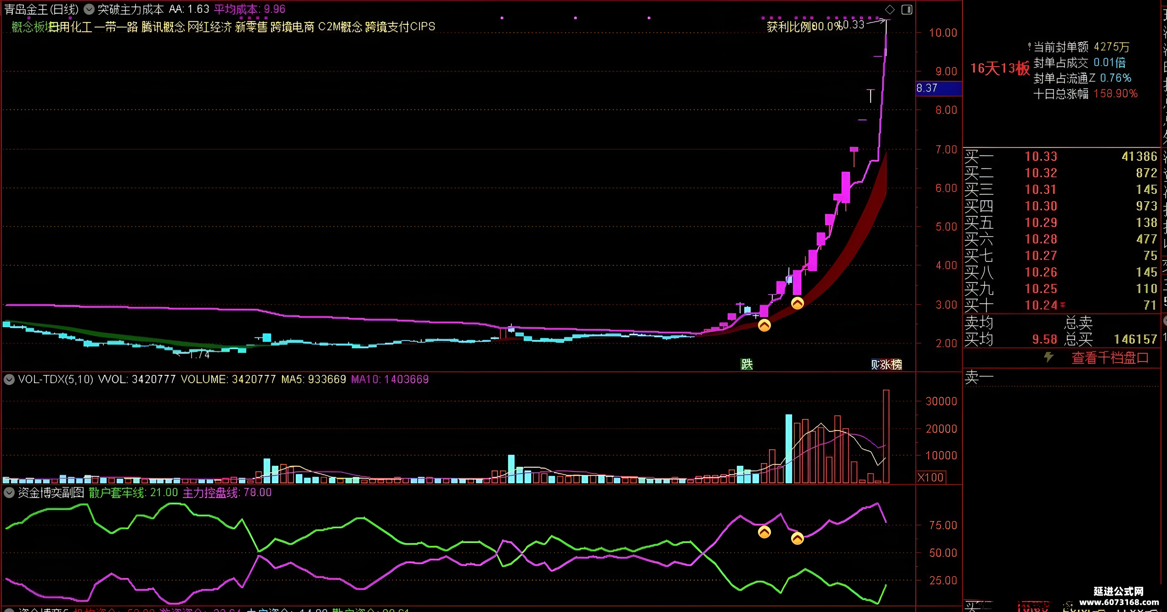Click the X100 volume scale label
The width and height of the screenshot is (1167, 612).
930,477
